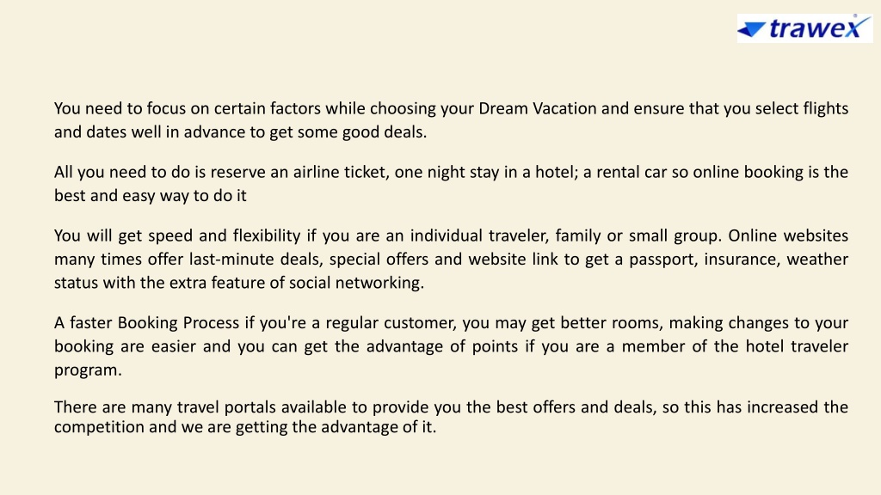Click the paragraph starting 'You will get speed'

[x=451, y=259]
